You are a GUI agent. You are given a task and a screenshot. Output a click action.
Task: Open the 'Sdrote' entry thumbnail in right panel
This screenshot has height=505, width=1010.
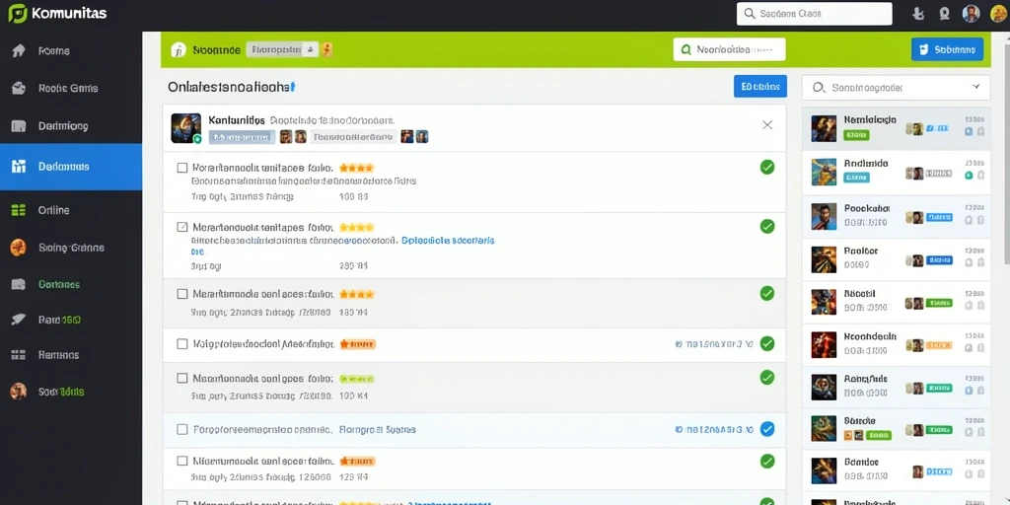[x=824, y=428]
